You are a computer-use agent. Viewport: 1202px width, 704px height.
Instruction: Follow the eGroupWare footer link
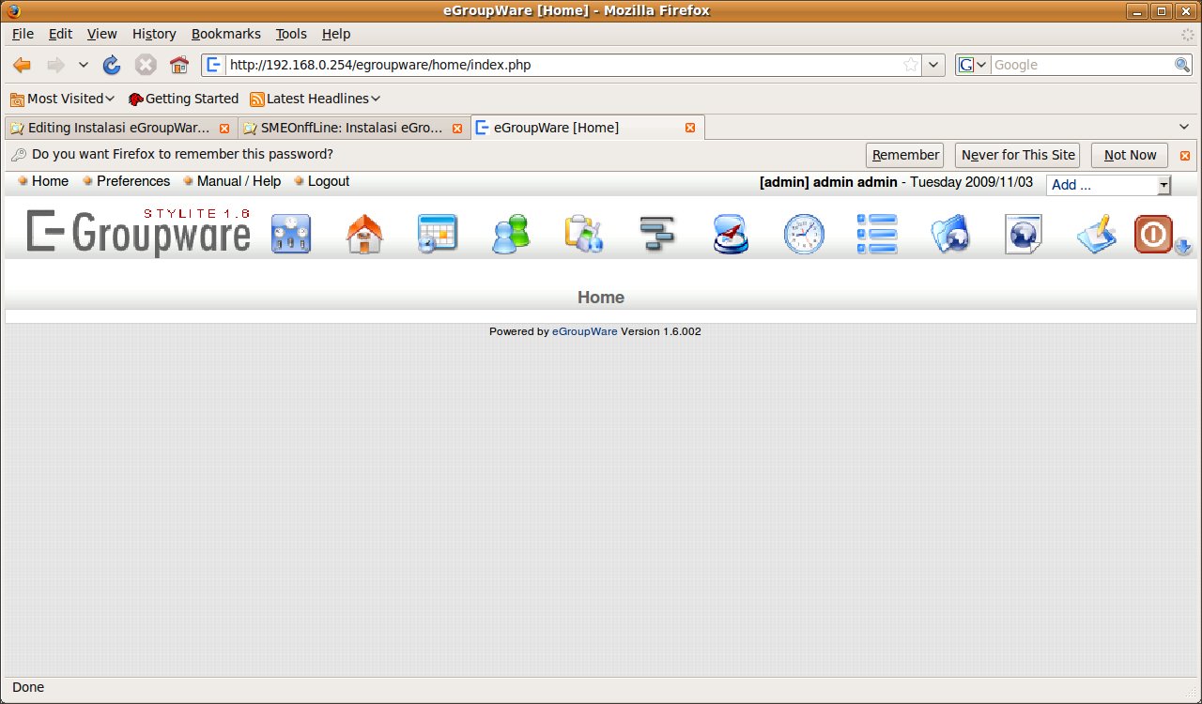pyautogui.click(x=585, y=331)
